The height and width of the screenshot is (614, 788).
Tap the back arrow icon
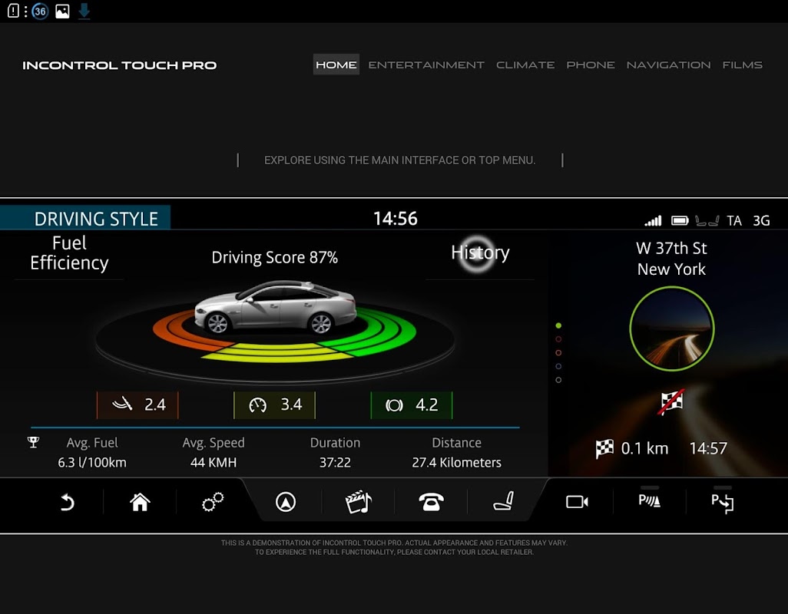point(68,502)
